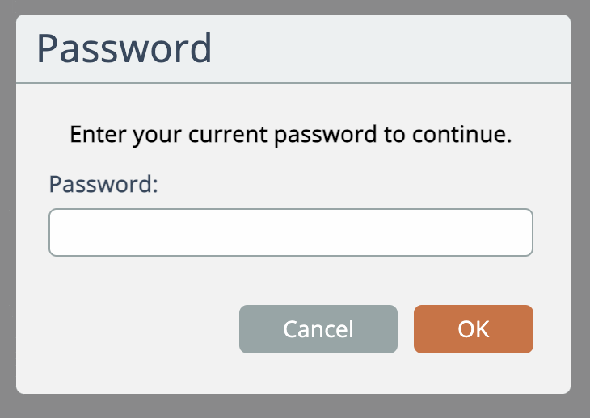
Task: Choose Cancel next to the OK button
Action: click(x=318, y=329)
